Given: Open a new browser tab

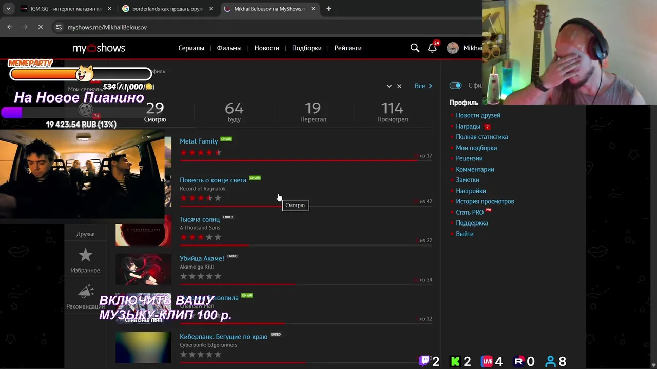Looking at the screenshot, I should click(328, 9).
